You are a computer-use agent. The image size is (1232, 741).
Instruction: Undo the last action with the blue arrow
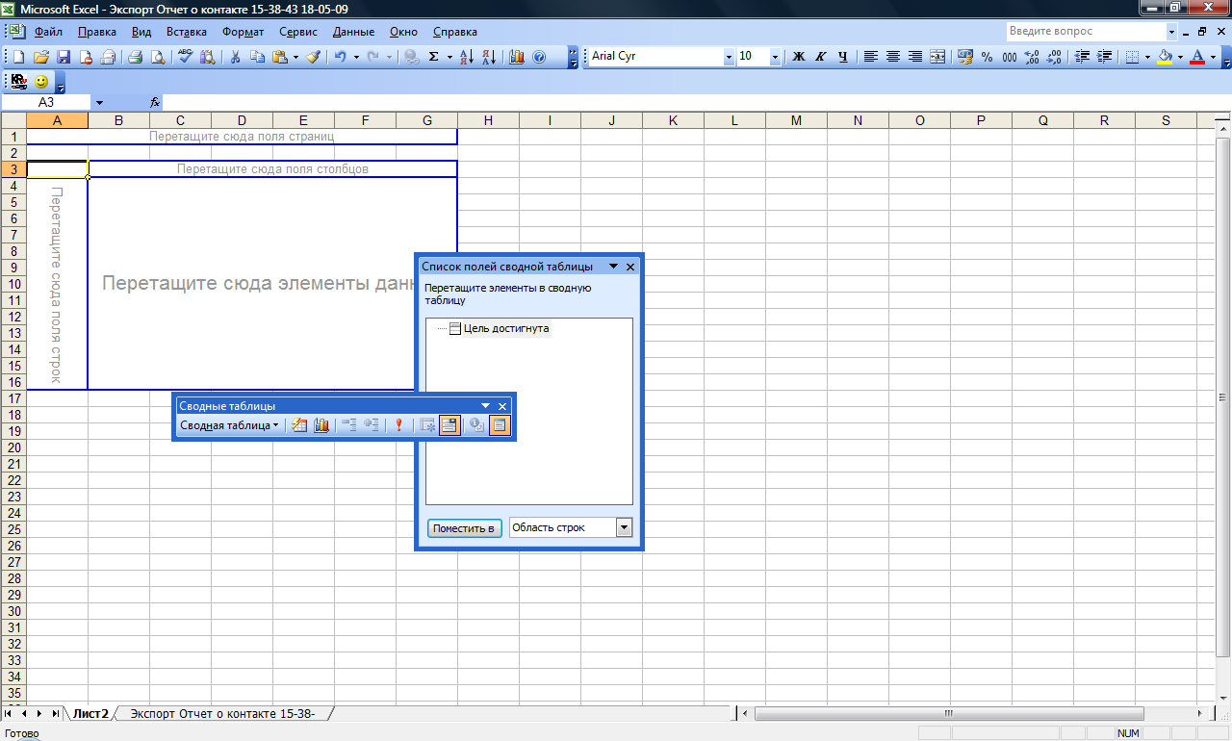point(340,57)
